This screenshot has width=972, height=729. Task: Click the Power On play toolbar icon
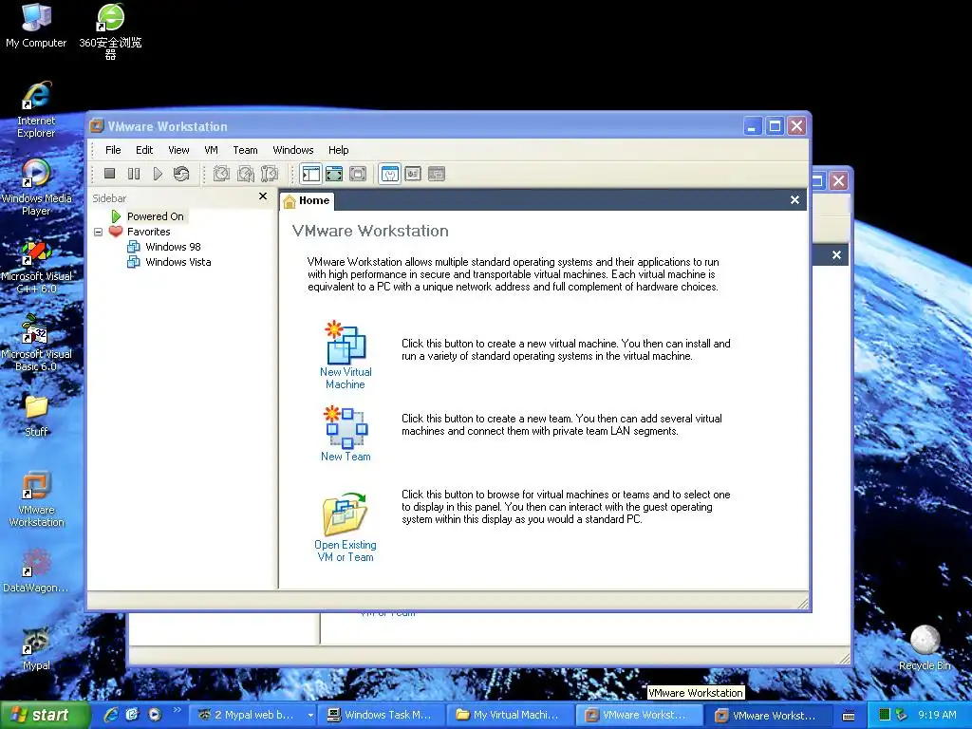click(158, 175)
